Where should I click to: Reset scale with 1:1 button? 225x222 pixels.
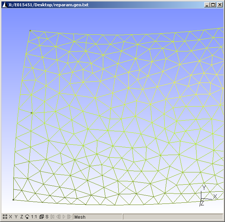pyautogui.click(x=34, y=217)
